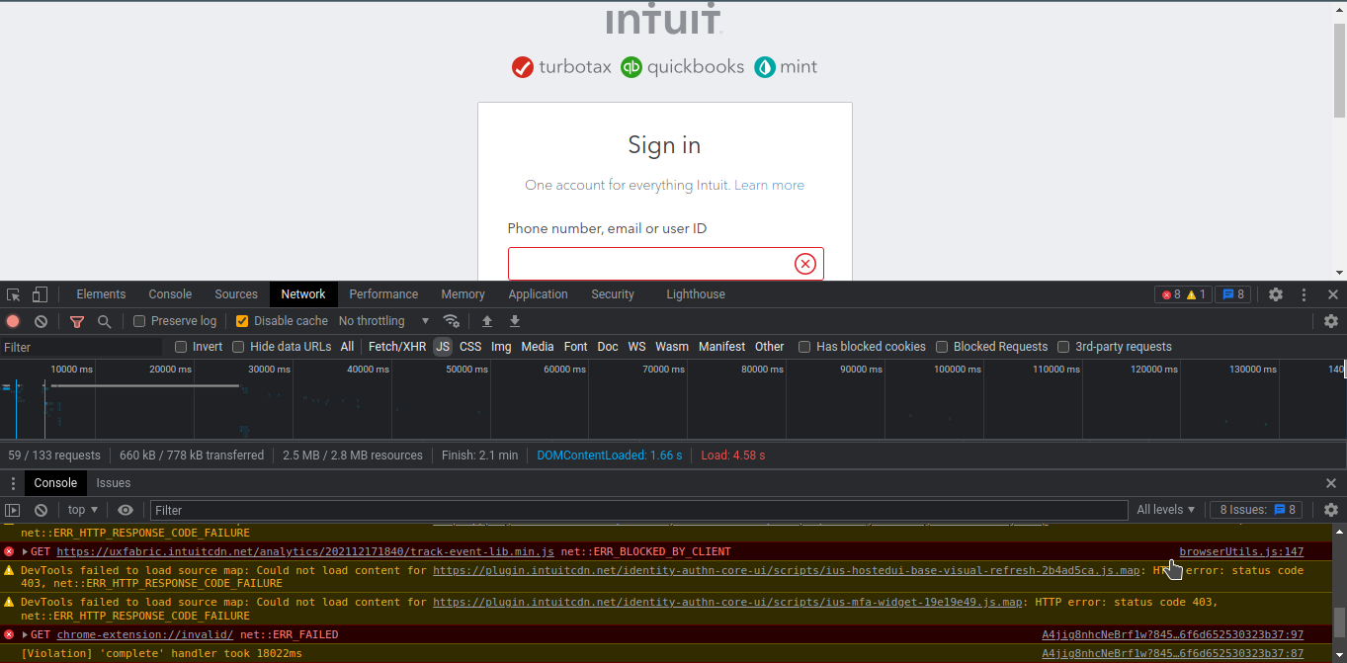Click the TurboTax logo
Image resolution: width=1347 pixels, height=663 pixels.
[x=560, y=67]
